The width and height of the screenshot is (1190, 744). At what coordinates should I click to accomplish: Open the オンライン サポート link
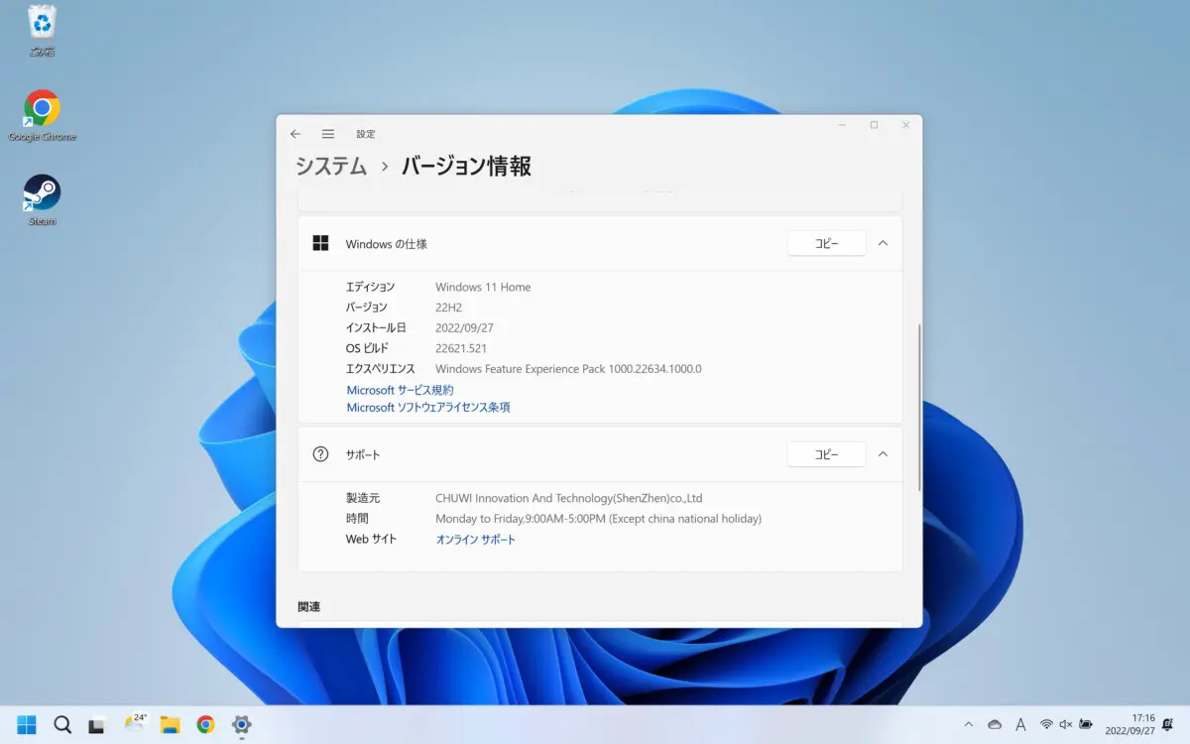coord(476,539)
